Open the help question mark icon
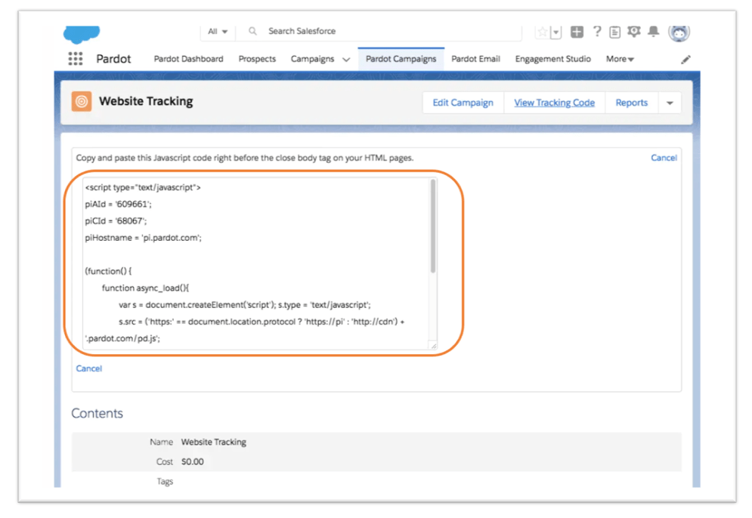The height and width of the screenshot is (518, 752). pyautogui.click(x=596, y=32)
